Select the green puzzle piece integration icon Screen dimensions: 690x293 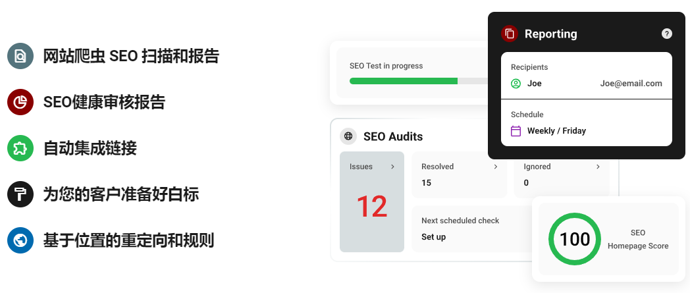point(20,148)
